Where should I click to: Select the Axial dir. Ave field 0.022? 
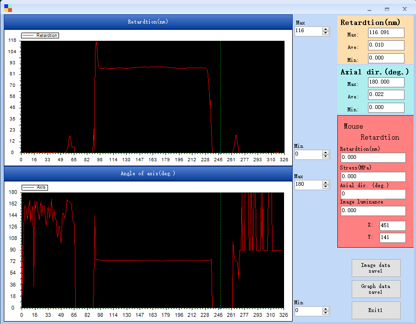point(386,95)
